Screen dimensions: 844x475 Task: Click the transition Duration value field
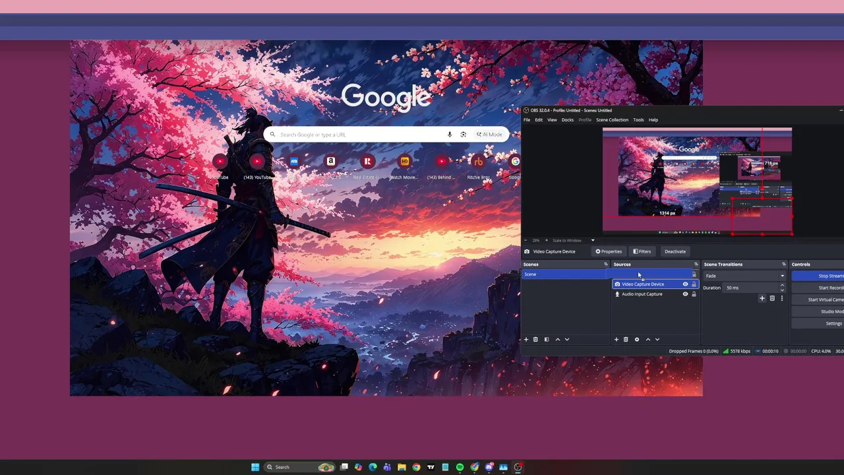(x=752, y=288)
